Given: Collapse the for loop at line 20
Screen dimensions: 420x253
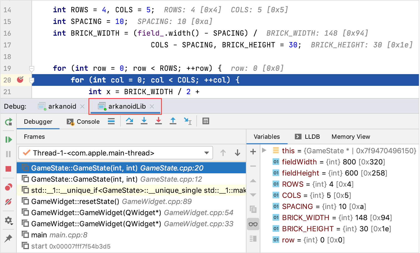Looking at the screenshot, I should click(32, 81).
